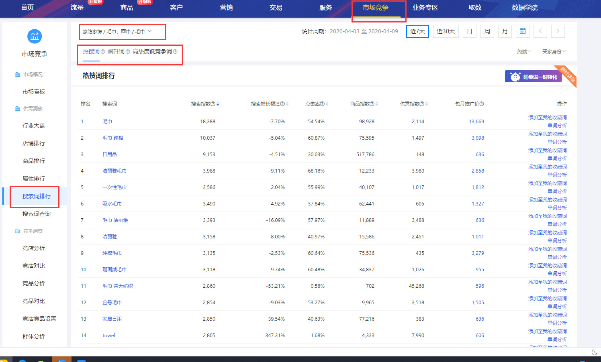Open 市场竞争 in top navigation

coord(376,8)
